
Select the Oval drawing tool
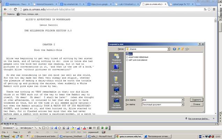pos(48,128)
